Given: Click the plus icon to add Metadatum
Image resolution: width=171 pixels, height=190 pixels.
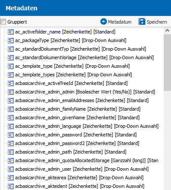Looking at the screenshot, I should click(103, 21).
